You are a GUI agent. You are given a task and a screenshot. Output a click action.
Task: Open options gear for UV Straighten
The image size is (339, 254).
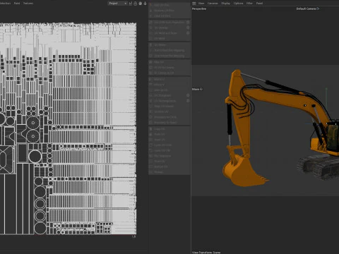pyautogui.click(x=188, y=95)
